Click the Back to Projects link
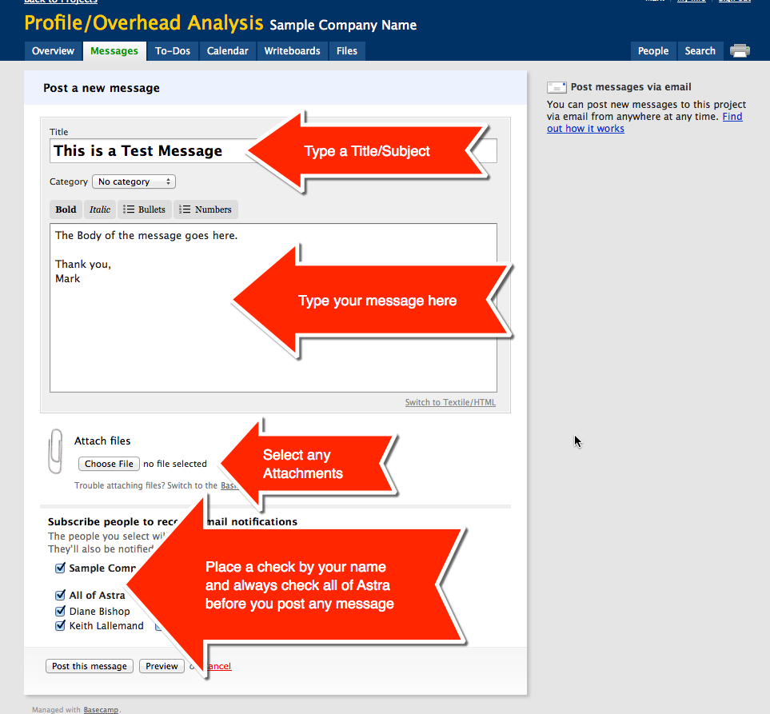 [61, 2]
